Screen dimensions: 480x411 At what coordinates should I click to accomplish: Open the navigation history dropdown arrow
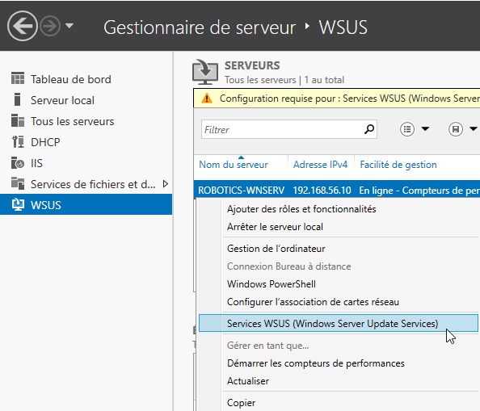click(x=69, y=26)
